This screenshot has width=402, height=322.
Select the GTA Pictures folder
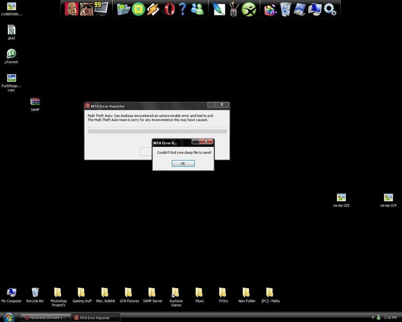pyautogui.click(x=129, y=295)
